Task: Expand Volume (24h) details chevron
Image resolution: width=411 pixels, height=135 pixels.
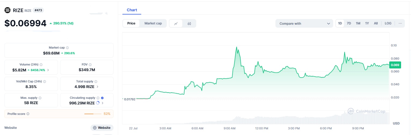Action: click(x=48, y=70)
